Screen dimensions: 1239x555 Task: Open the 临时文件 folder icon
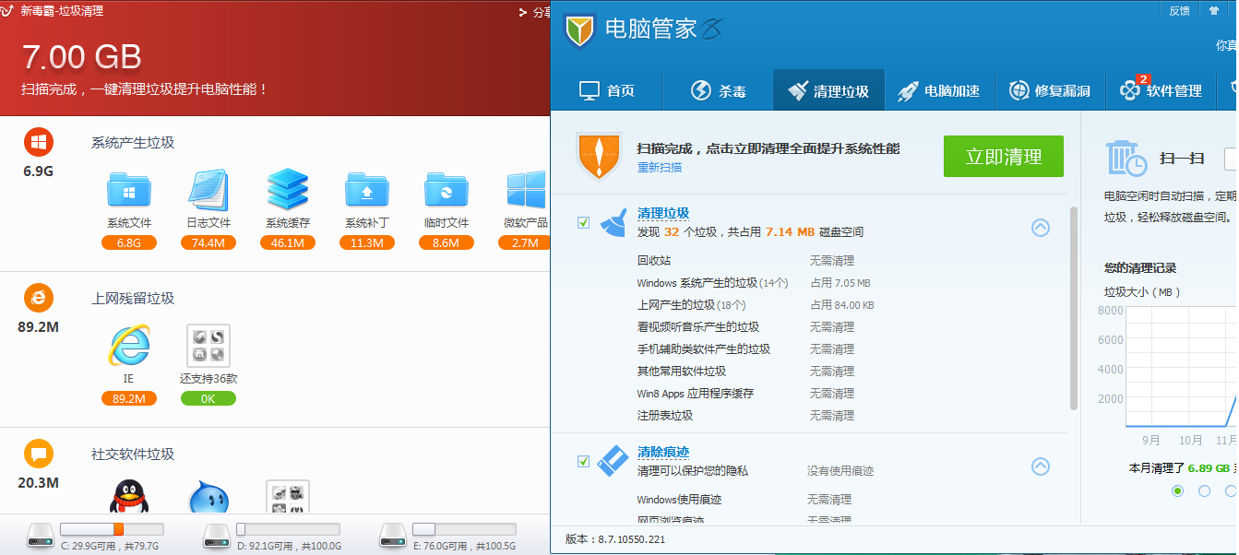446,190
